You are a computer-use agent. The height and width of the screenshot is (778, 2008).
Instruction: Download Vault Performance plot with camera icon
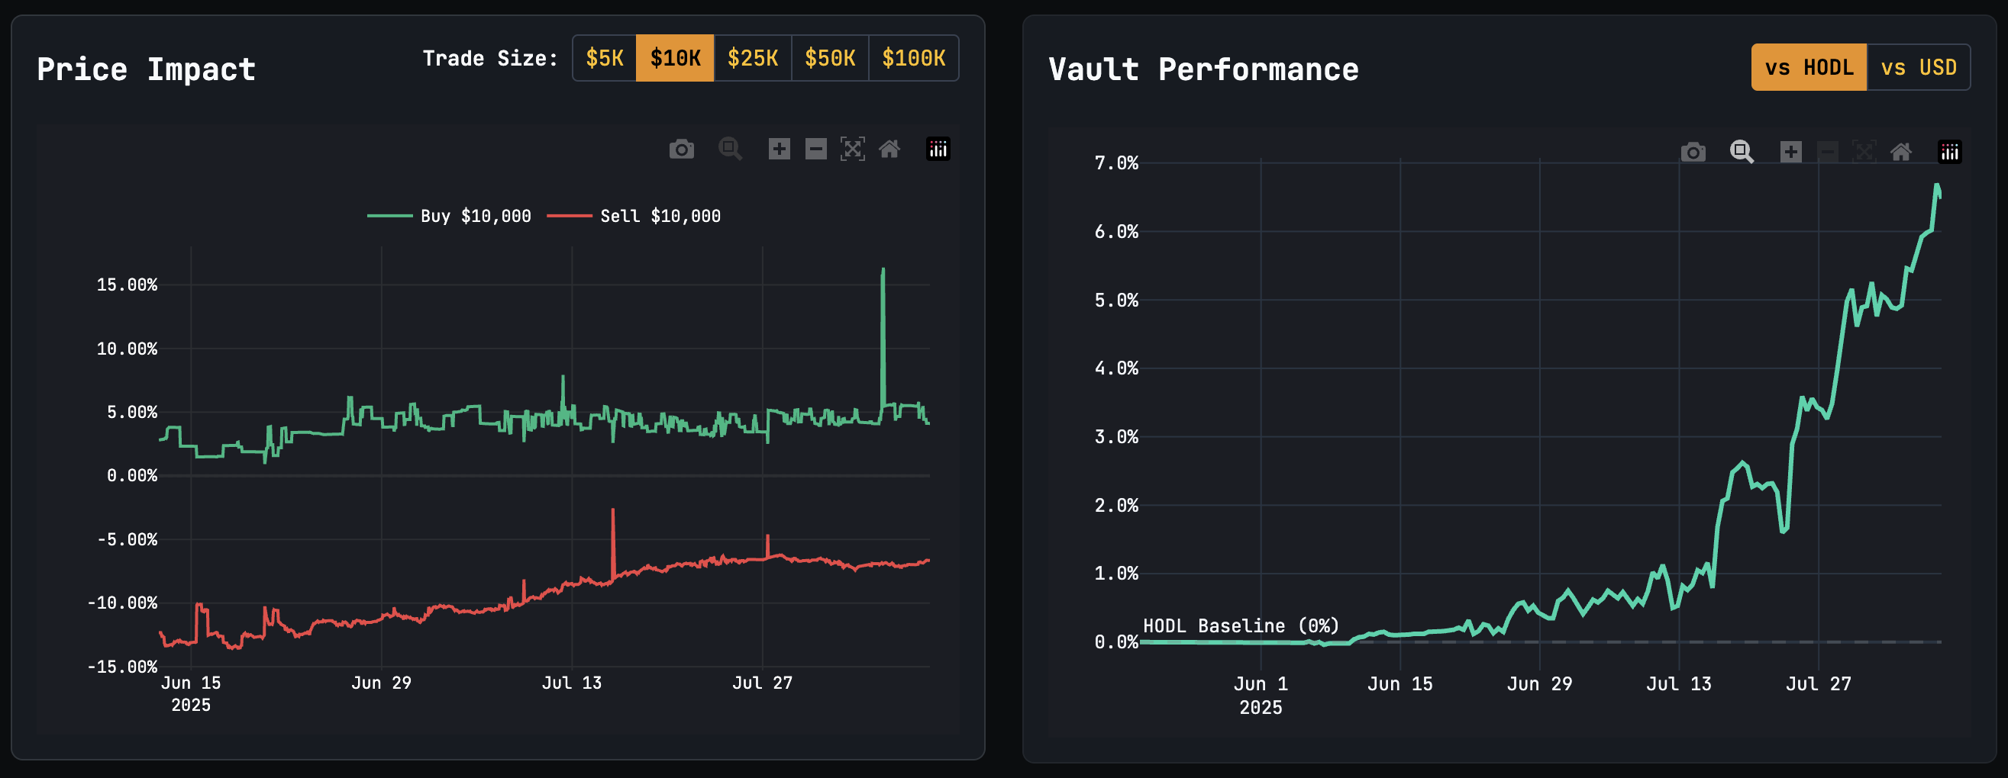(x=1693, y=152)
